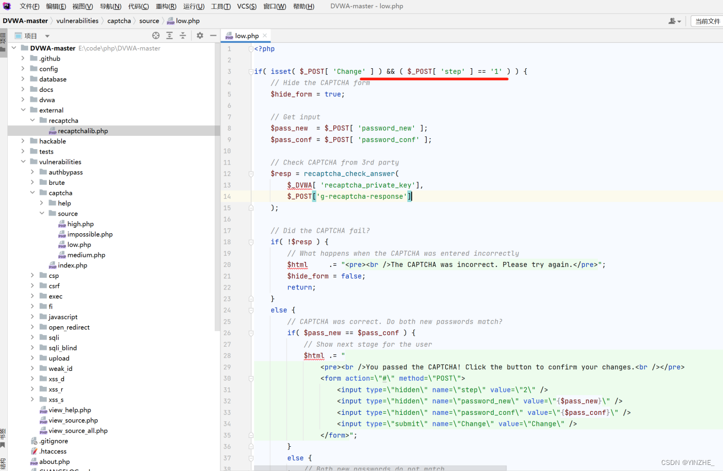
Task: Open the VCS(S) menu
Action: tap(247, 6)
